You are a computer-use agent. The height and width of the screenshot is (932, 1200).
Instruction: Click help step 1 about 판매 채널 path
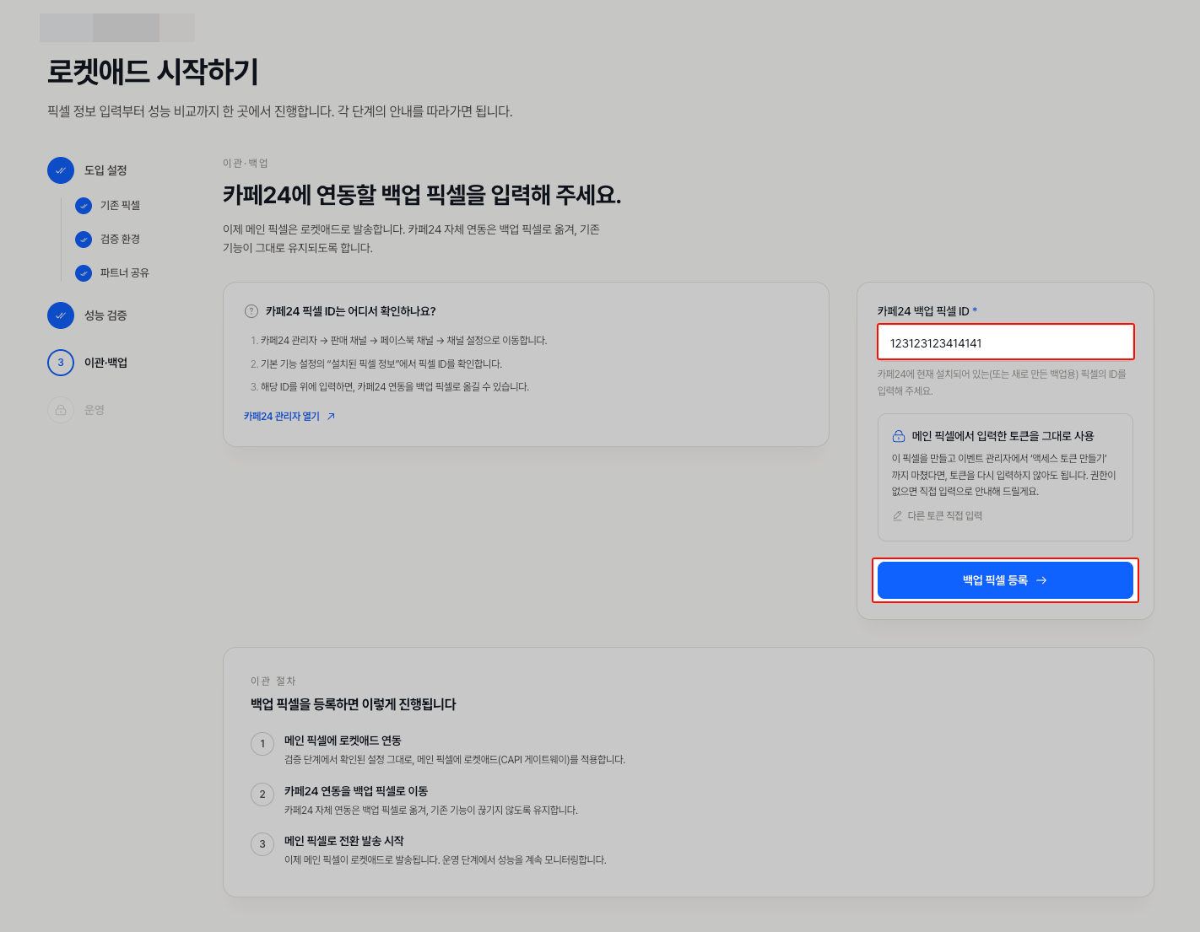398,341
